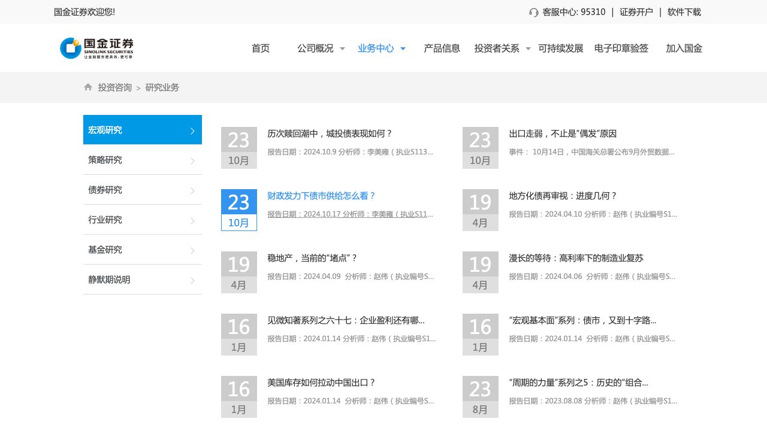This screenshot has width=767, height=431.
Task: Open article 出口走弱，不止是“偶发”原因
Action: coord(562,133)
